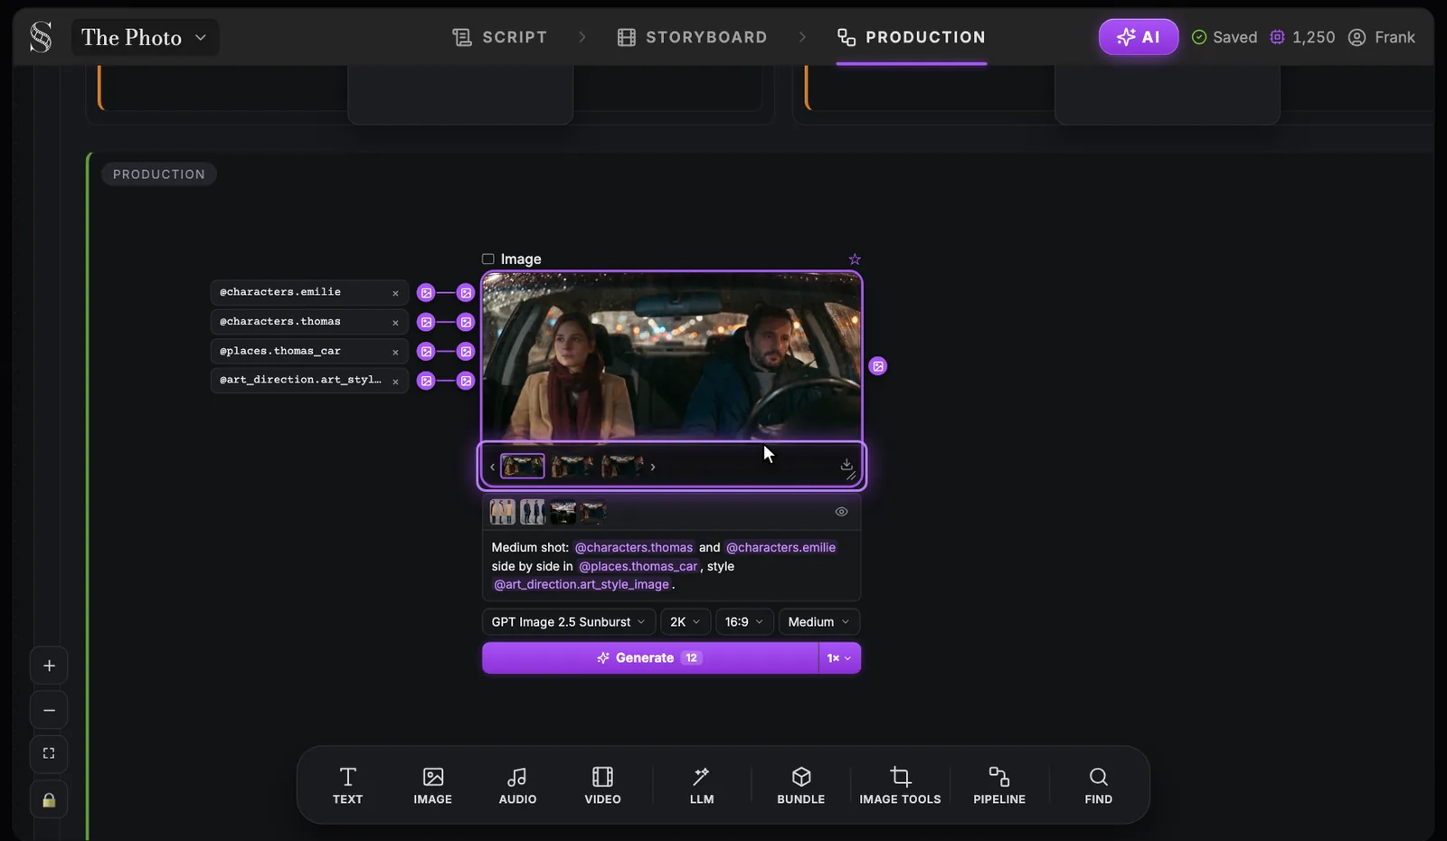The height and width of the screenshot is (841, 1447).
Task: Switch to the Script tab
Action: click(x=499, y=37)
